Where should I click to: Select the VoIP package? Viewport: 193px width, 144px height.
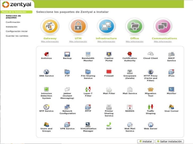[x=109, y=126]
